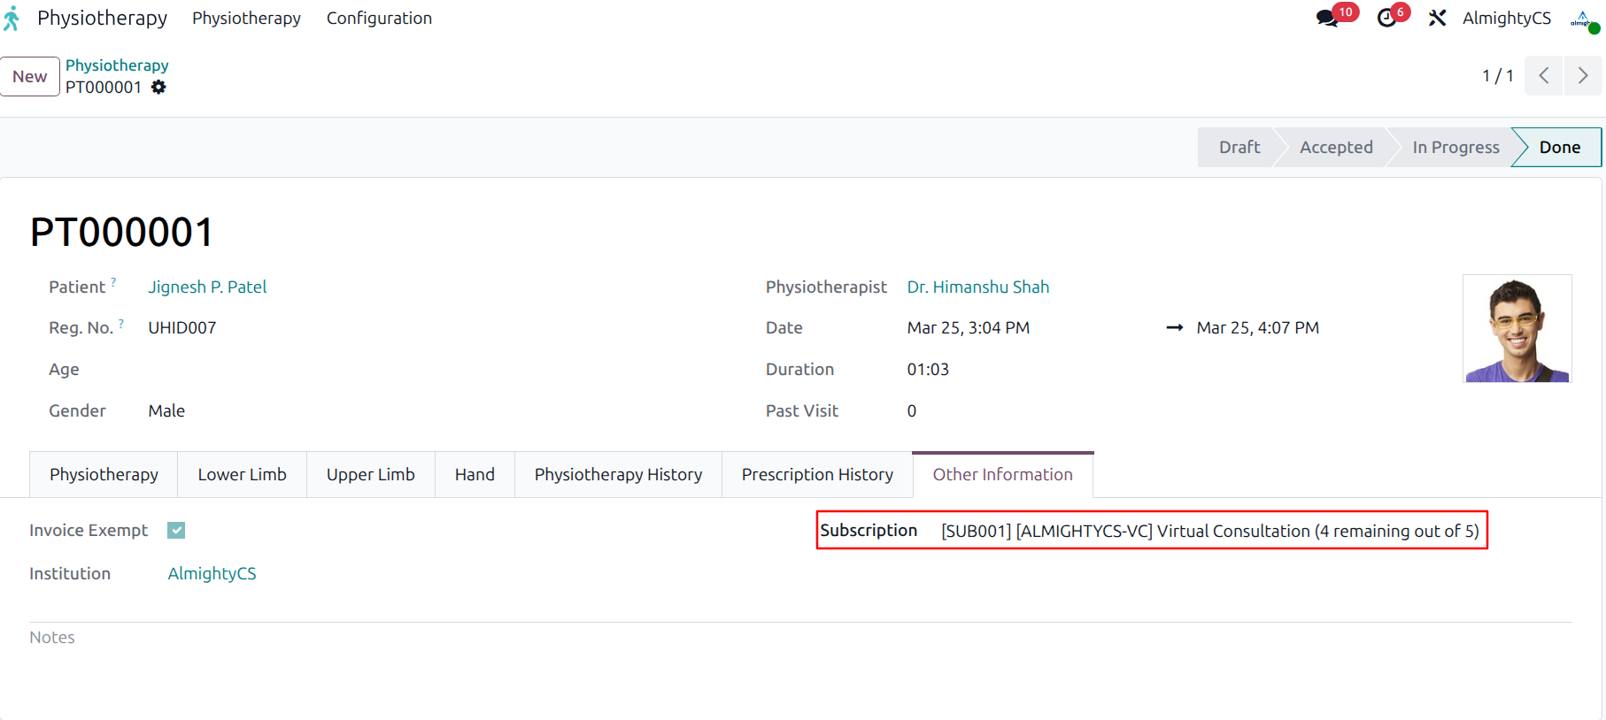Click the start date Mar 25, 3:04 PM
The width and height of the screenshot is (1606, 720).
[969, 328]
